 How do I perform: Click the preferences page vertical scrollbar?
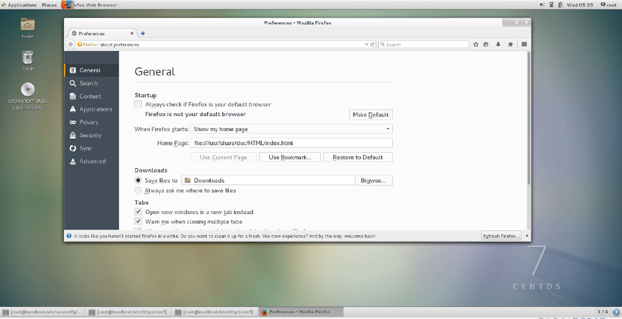pyautogui.click(x=528, y=118)
